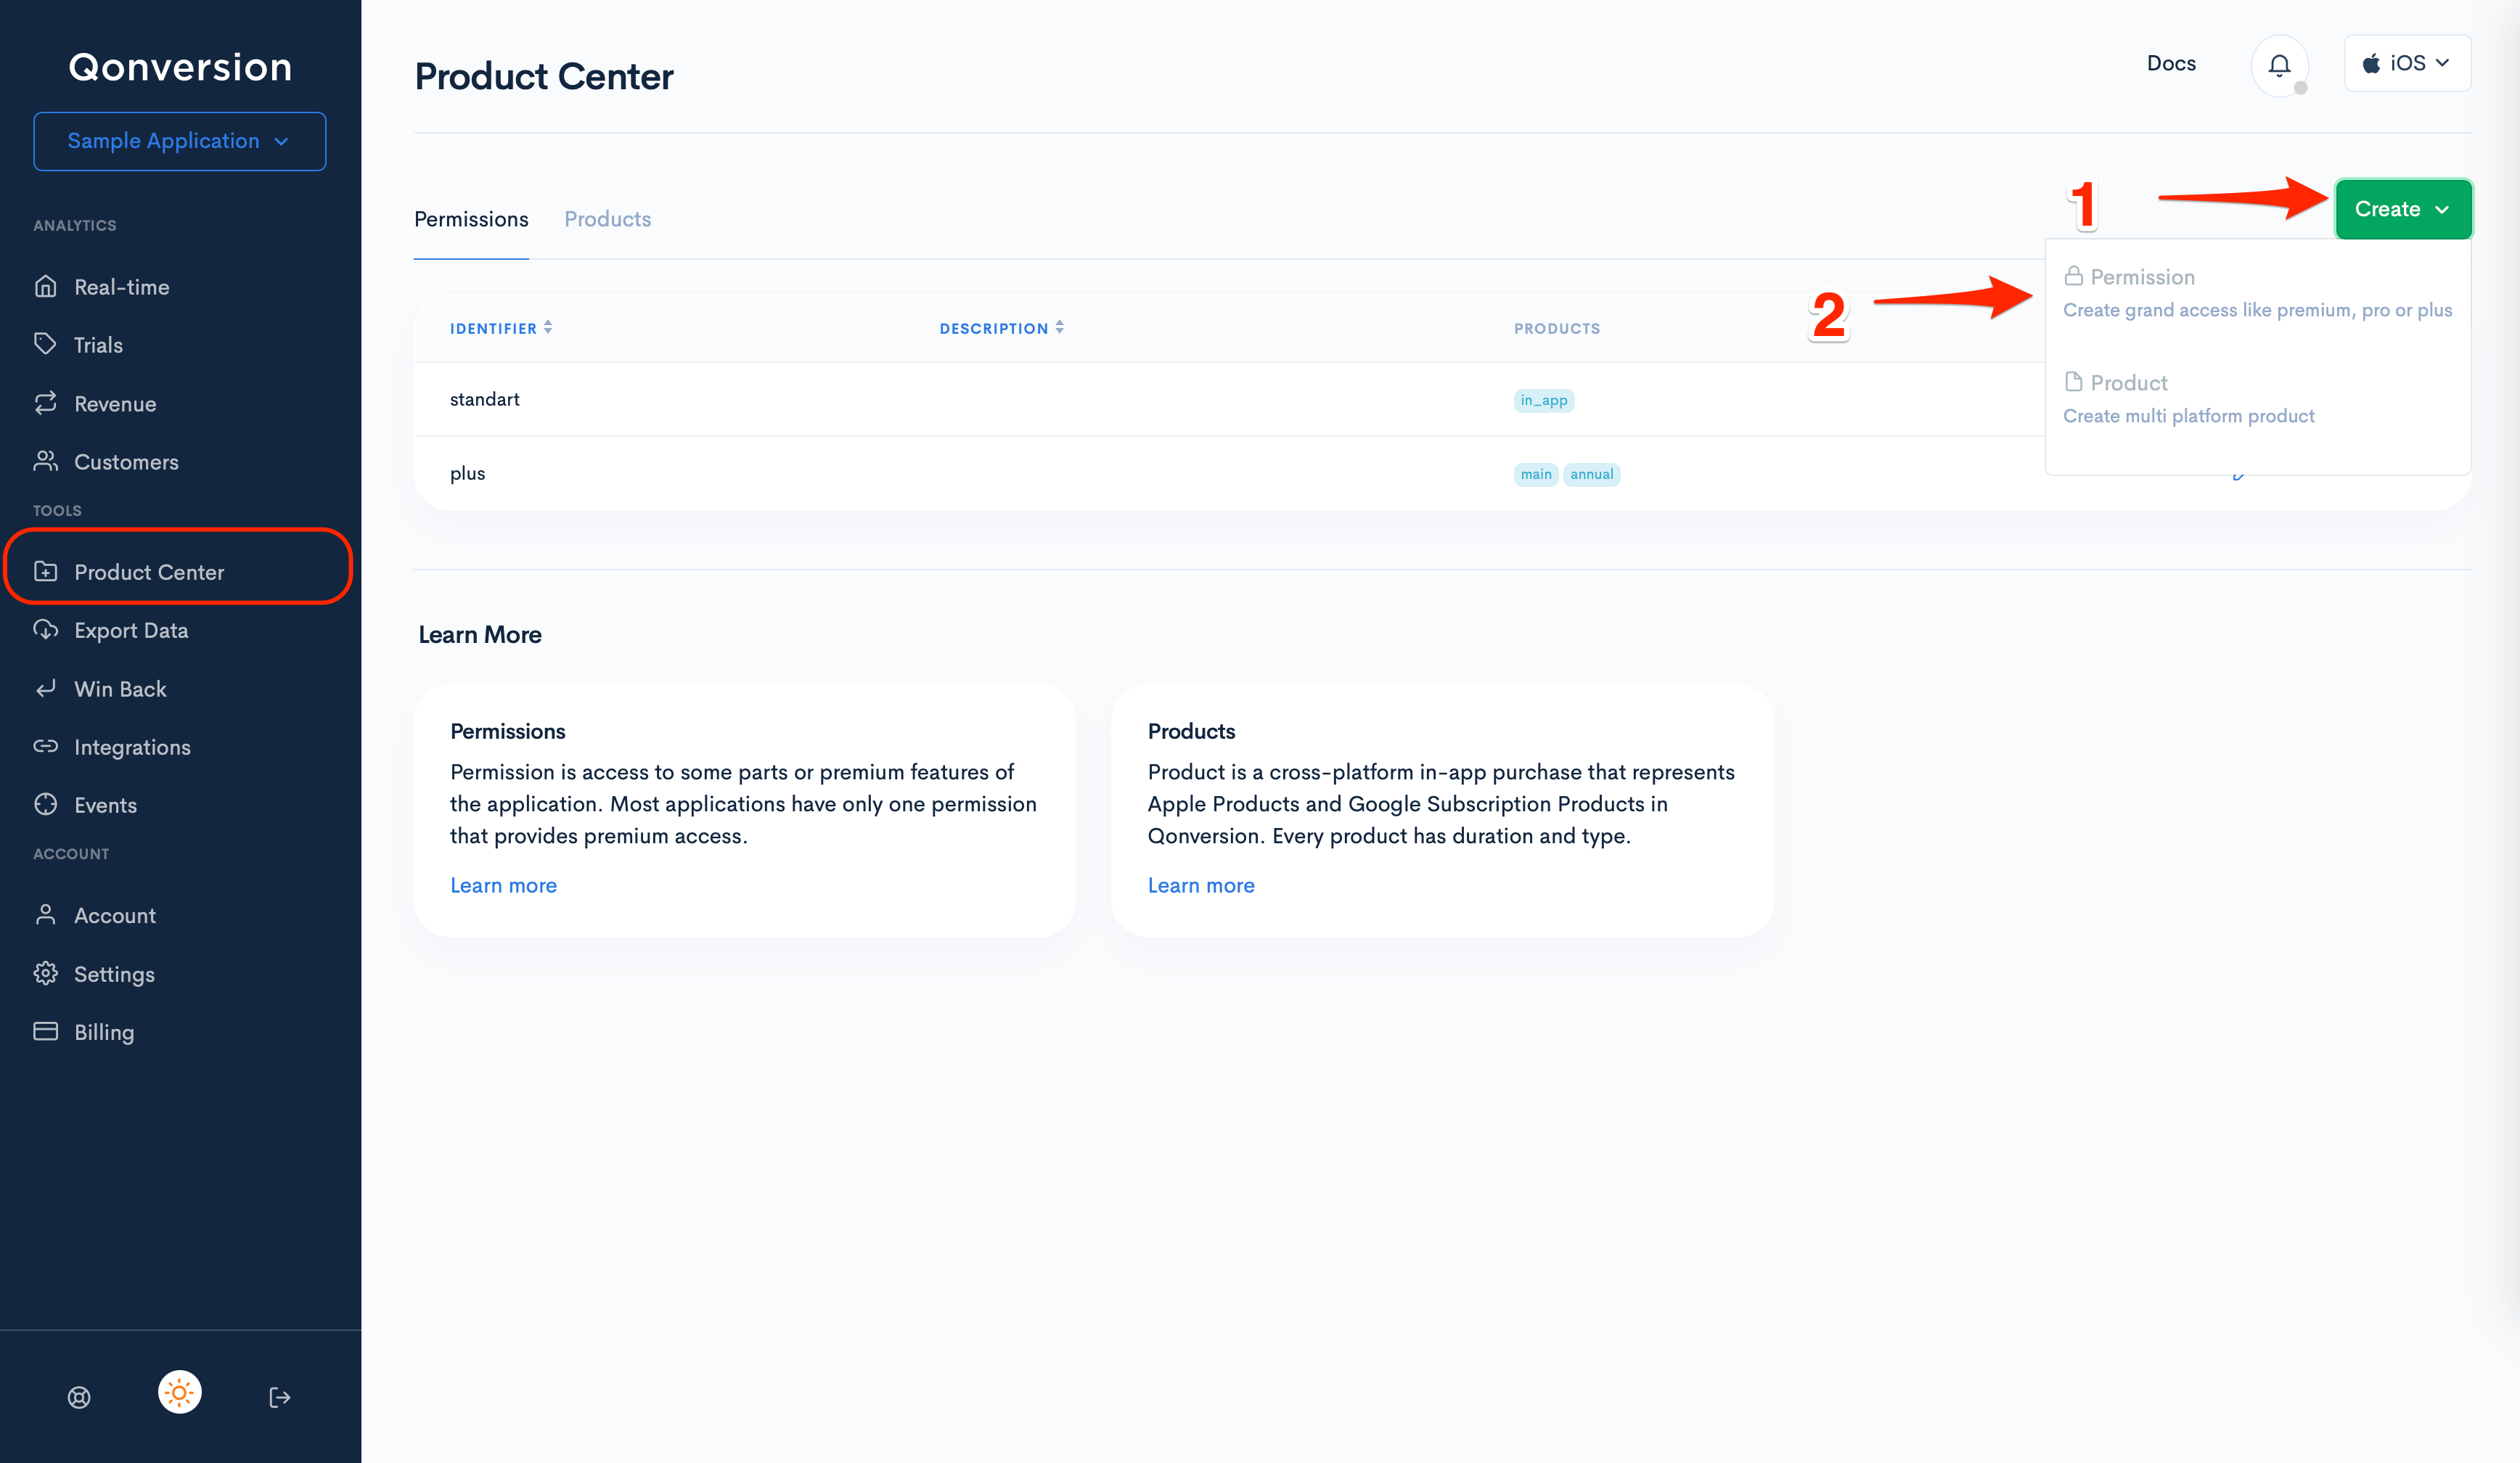The height and width of the screenshot is (1463, 2520).
Task: Click the Docs link
Action: point(2171,63)
